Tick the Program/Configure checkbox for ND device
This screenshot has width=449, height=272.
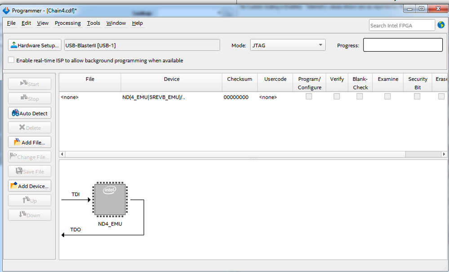coord(309,97)
